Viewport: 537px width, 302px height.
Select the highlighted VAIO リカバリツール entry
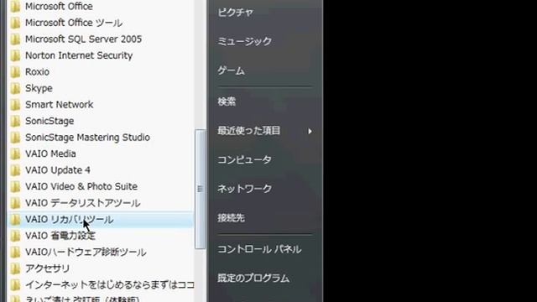coord(100,220)
